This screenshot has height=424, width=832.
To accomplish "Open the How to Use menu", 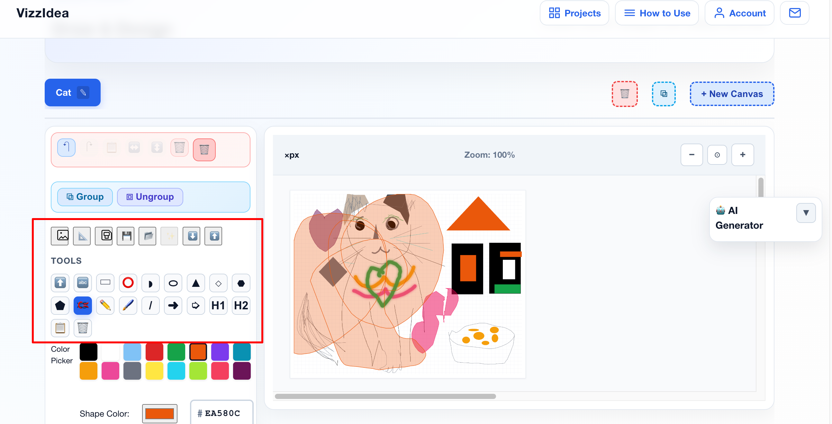I will point(656,13).
